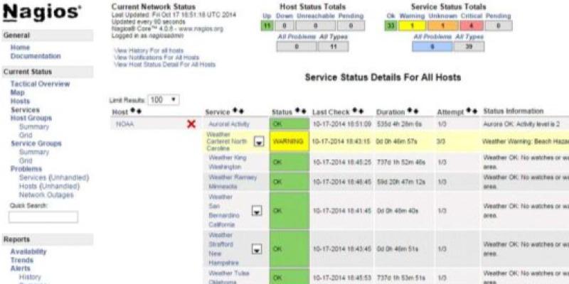Click the icon beside Weather Strafford New Hampshire
Screen dimensions: 569x284
point(255,249)
